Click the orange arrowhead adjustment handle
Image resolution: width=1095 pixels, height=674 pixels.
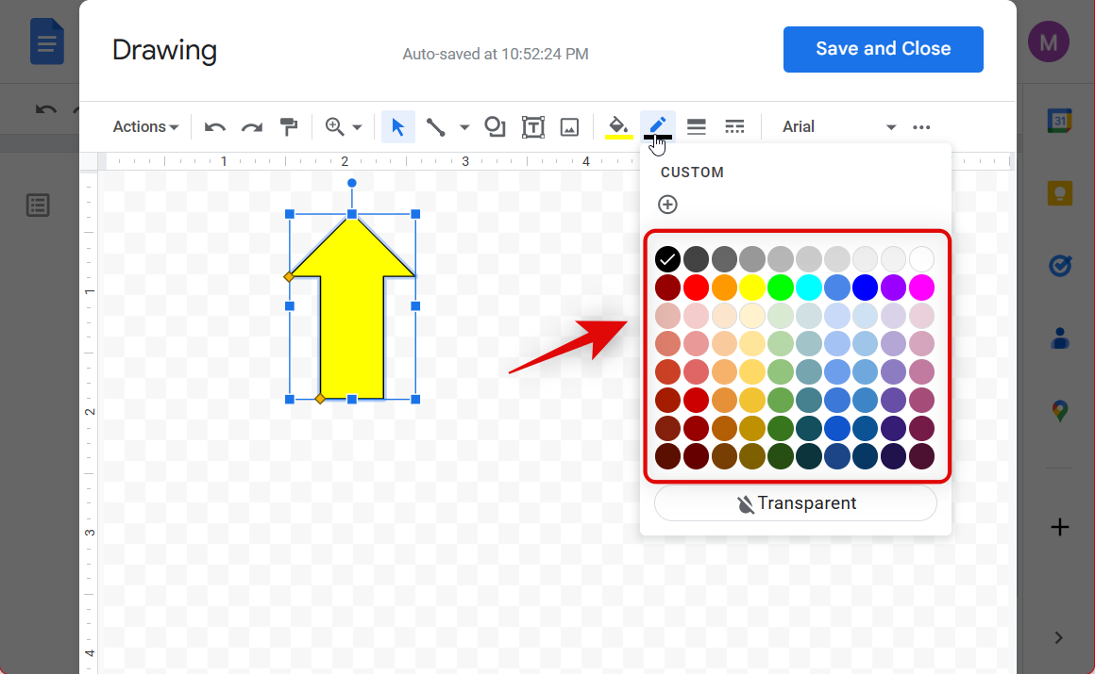(x=289, y=277)
